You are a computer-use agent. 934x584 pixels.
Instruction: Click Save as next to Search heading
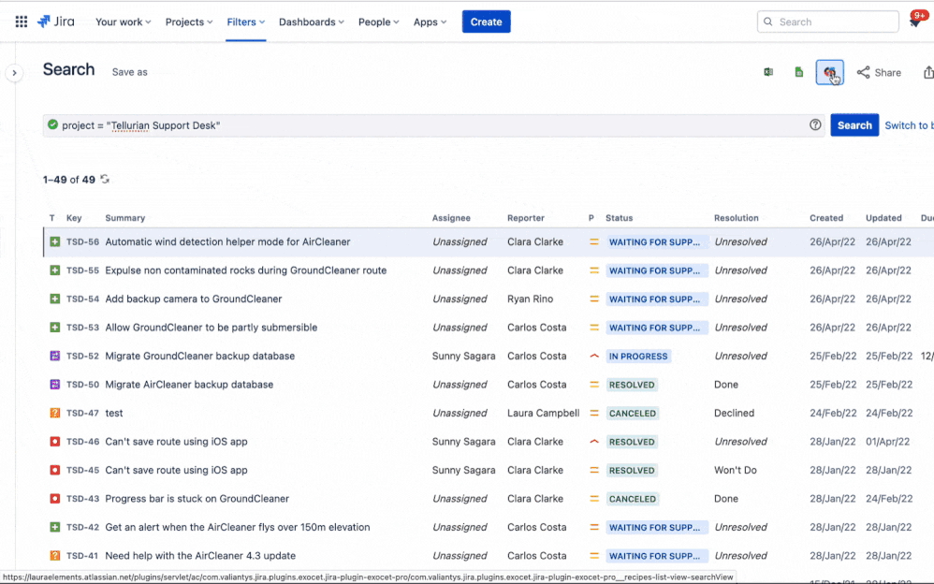pos(130,72)
